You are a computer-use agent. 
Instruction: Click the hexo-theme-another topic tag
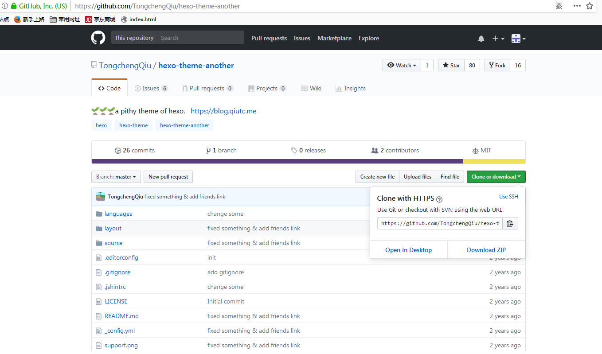(x=184, y=125)
